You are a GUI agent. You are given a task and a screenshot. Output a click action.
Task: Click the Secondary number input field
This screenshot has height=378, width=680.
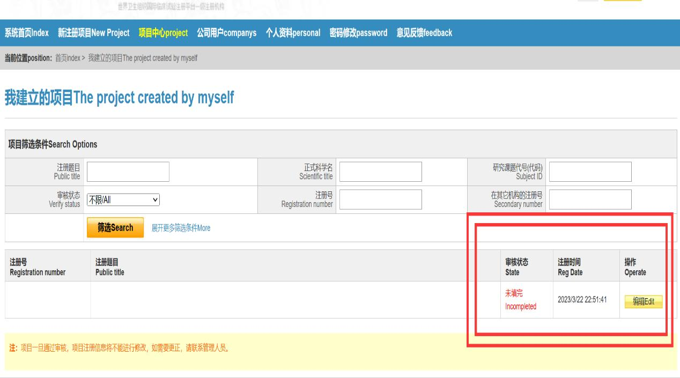pyautogui.click(x=590, y=200)
